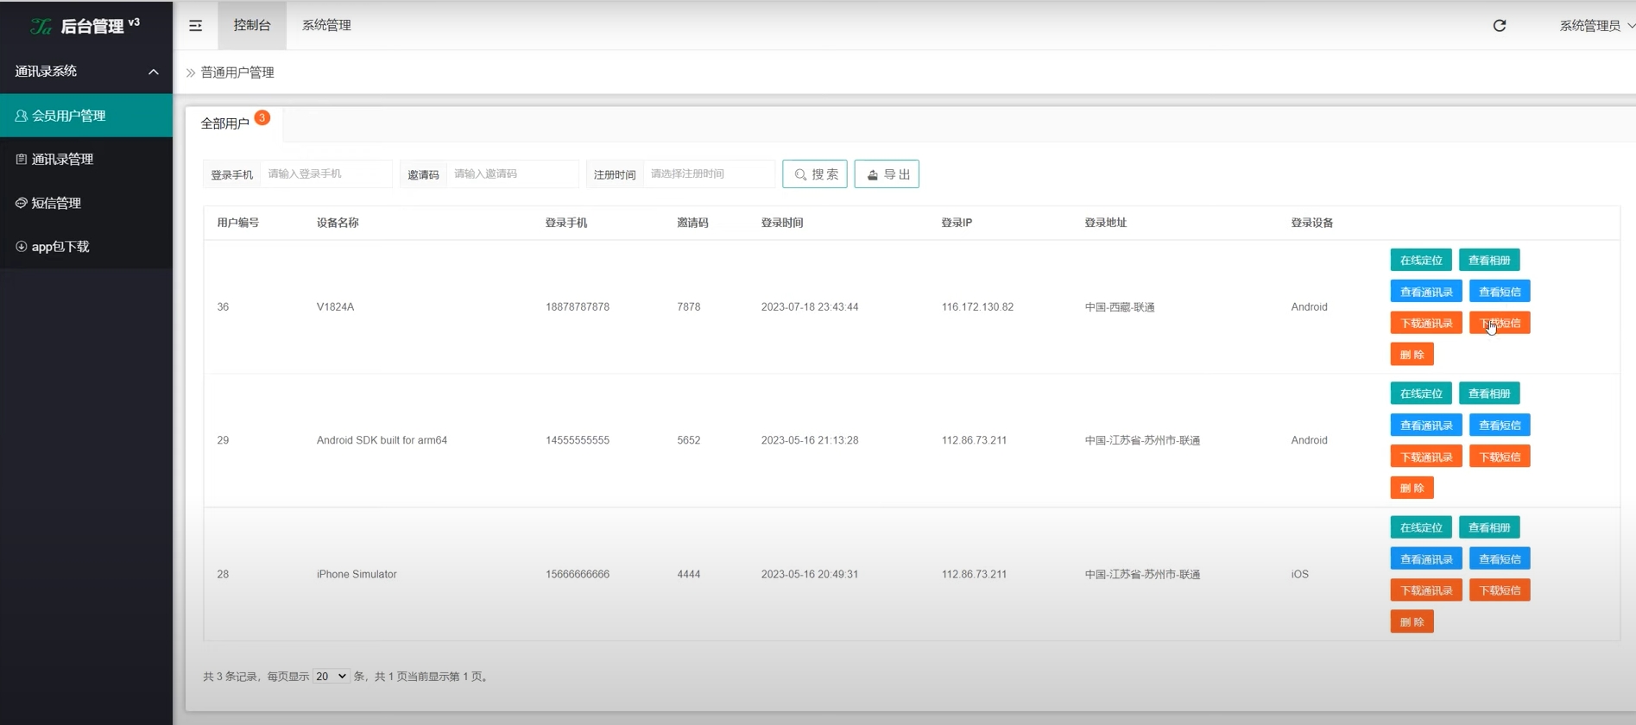
Task: Select device name V1824A cell
Action: [335, 307]
